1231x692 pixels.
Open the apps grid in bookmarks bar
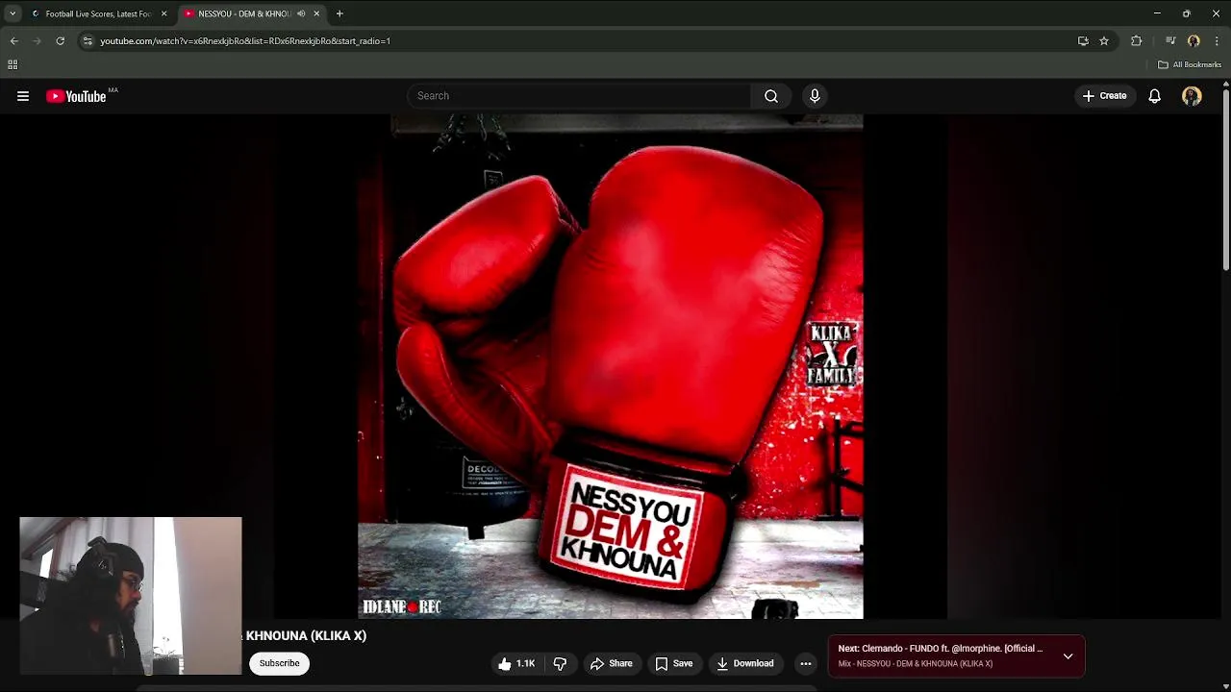[x=13, y=64]
